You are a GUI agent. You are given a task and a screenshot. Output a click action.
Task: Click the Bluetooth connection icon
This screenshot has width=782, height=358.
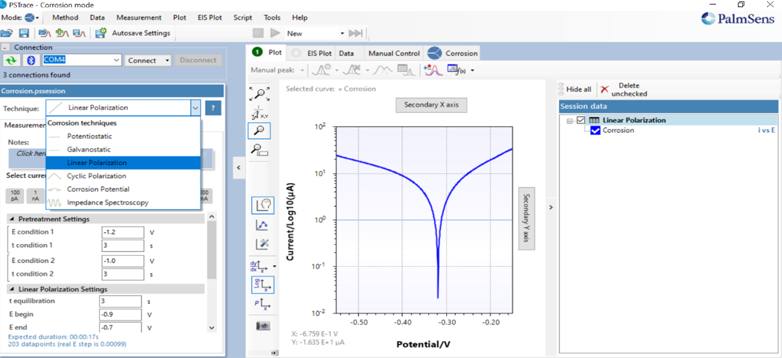pos(31,60)
